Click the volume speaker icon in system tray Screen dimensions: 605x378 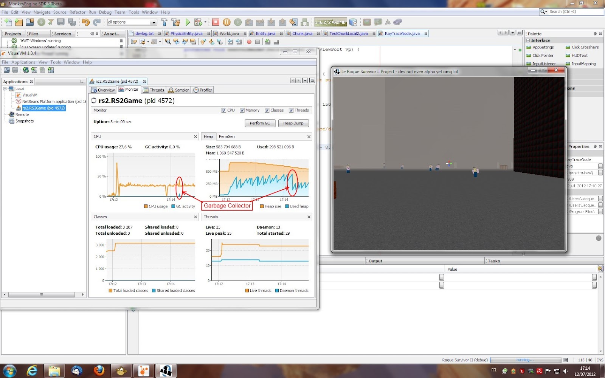pyautogui.click(x=565, y=371)
